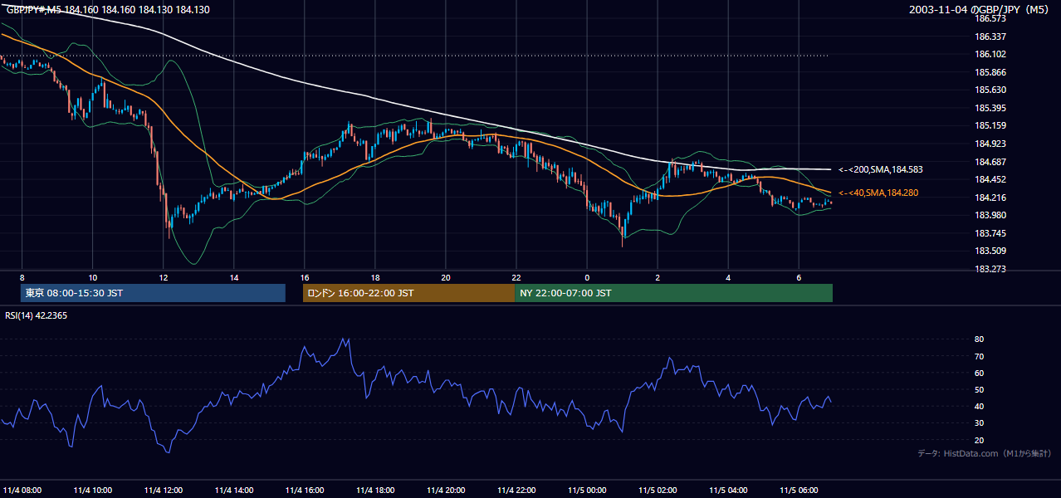Image resolution: width=1061 pixels, height=498 pixels.
Task: Click price level 183.745 on the price scale
Action: (x=990, y=233)
